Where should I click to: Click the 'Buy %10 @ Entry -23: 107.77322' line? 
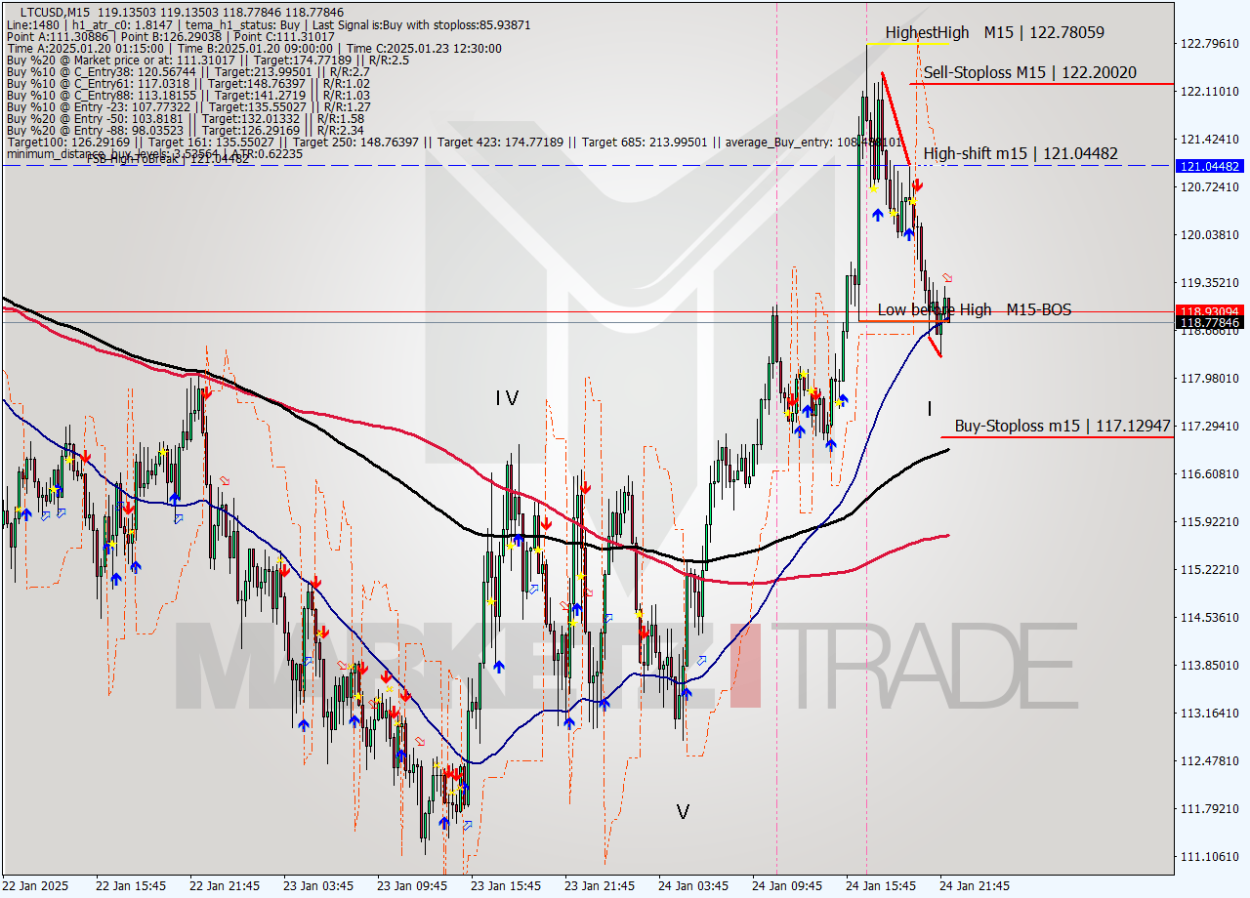[188, 106]
